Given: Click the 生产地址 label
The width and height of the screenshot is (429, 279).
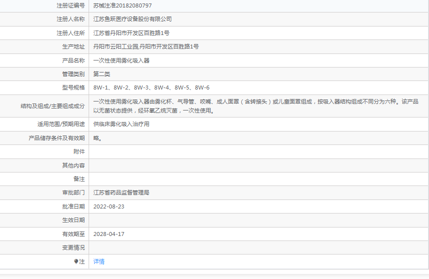Looking at the screenshot, I should click(73, 46).
